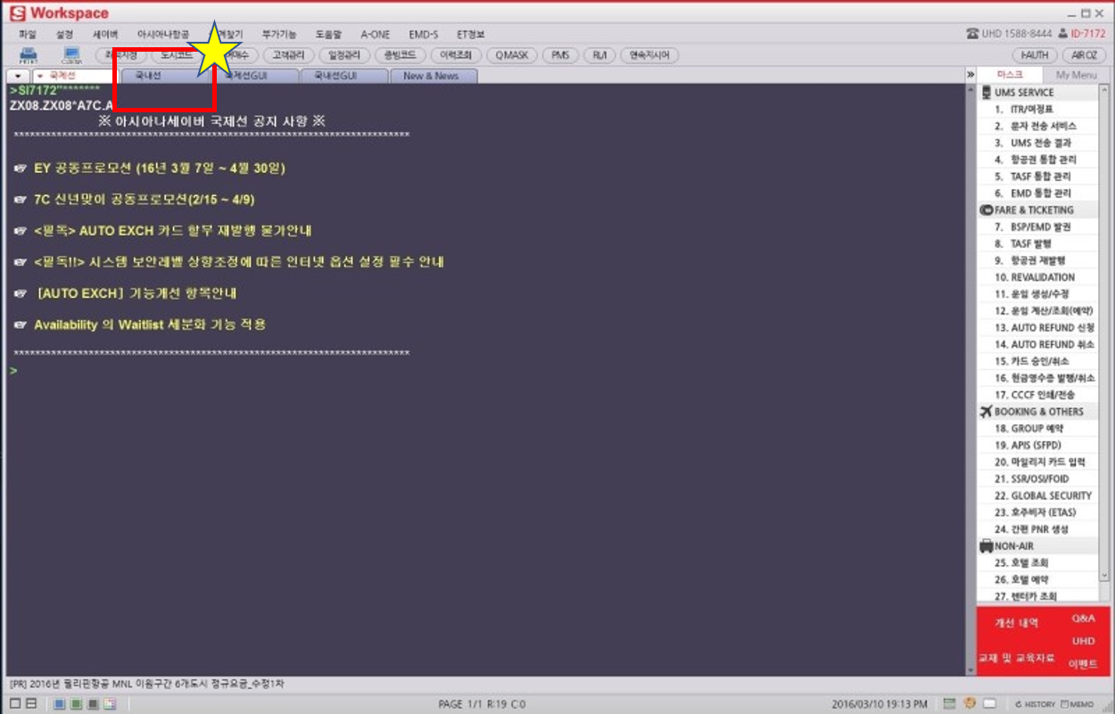Image resolution: width=1115 pixels, height=714 pixels.
Task: Click the I-AUTH button
Action: pos(1035,55)
